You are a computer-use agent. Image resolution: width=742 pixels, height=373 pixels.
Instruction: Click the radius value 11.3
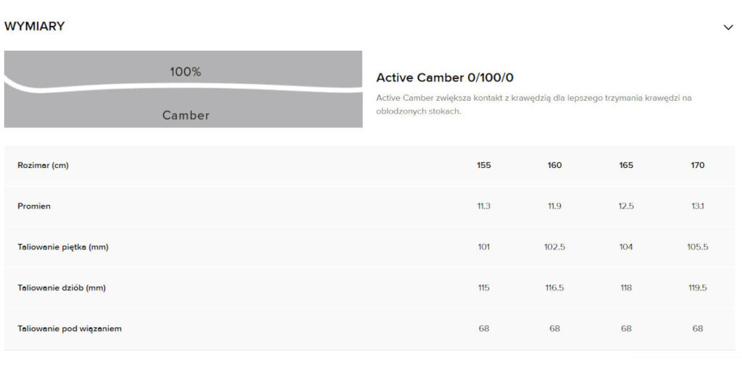pos(484,206)
